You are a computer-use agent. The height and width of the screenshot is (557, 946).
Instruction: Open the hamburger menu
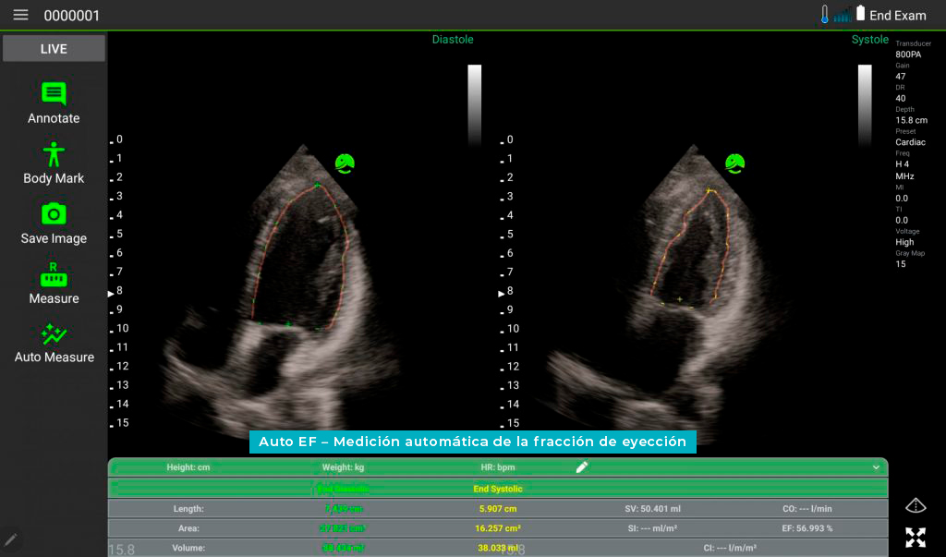tap(20, 15)
